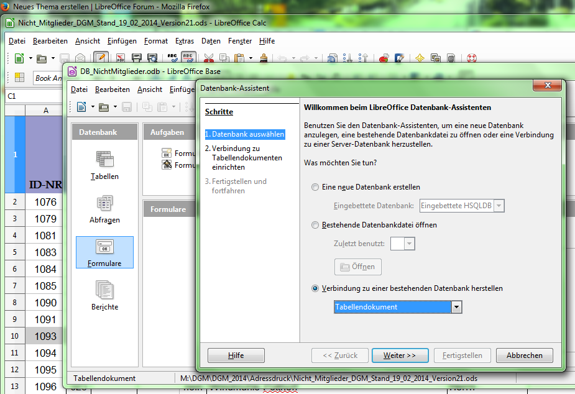Run Spelling check icon in Calc
This screenshot has width=575, height=394.
172,58
